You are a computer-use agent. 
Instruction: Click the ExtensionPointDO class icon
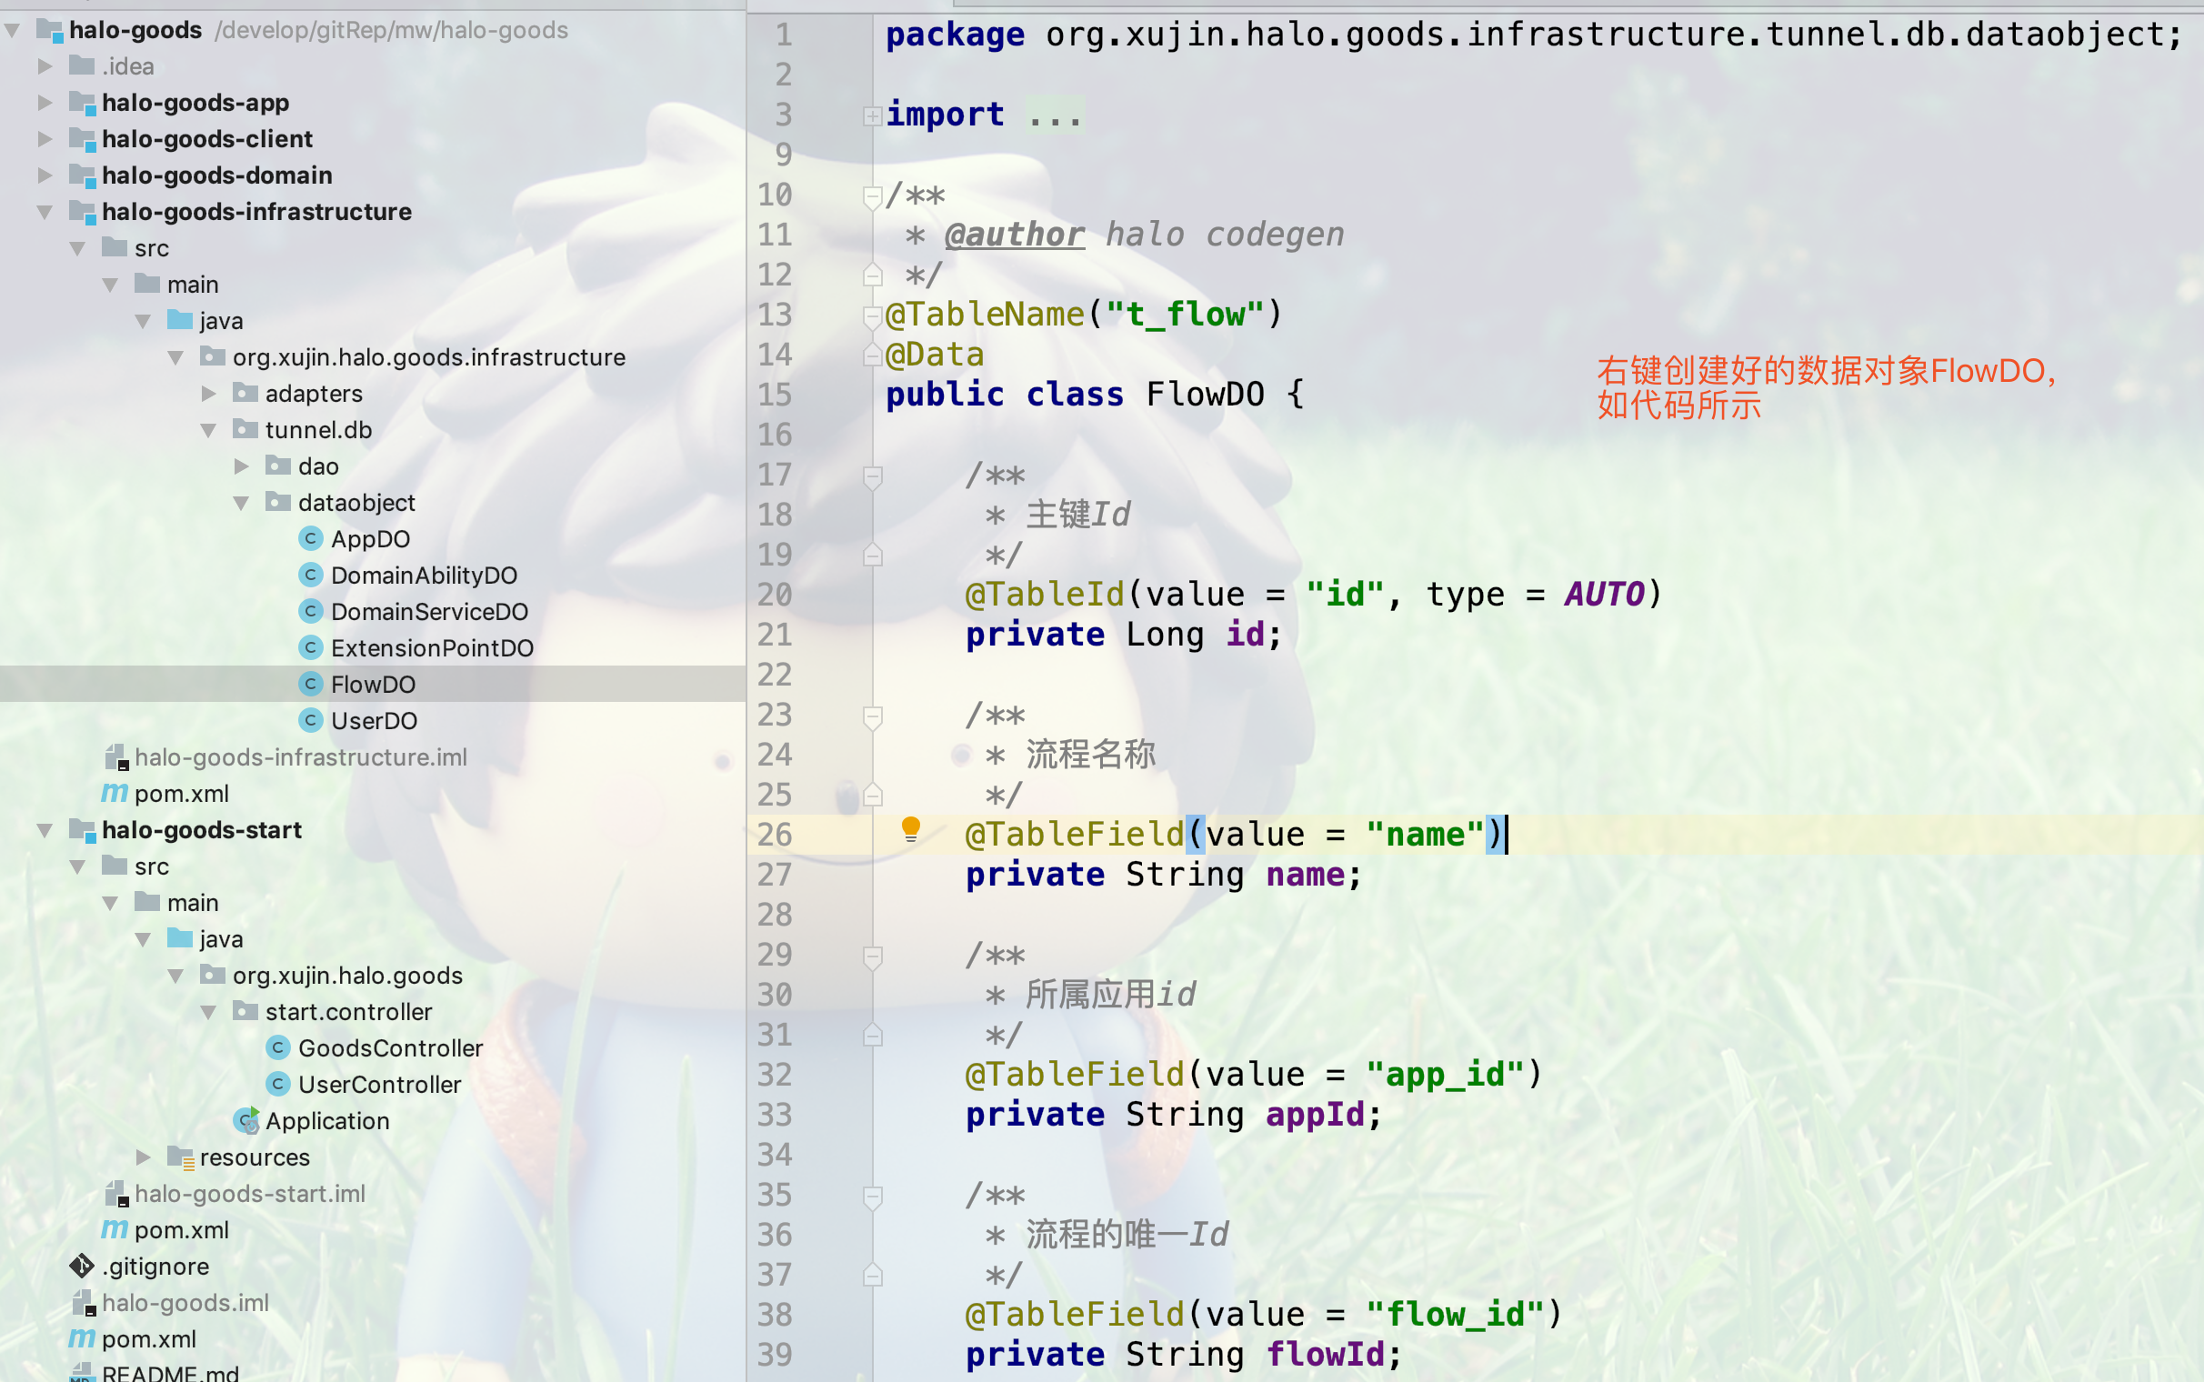[311, 648]
